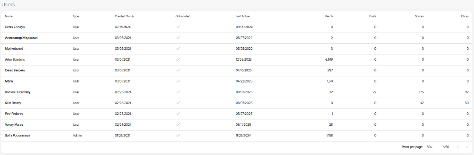Click the Admin type cell
This screenshot has height=155, width=474.
(x=77, y=135)
